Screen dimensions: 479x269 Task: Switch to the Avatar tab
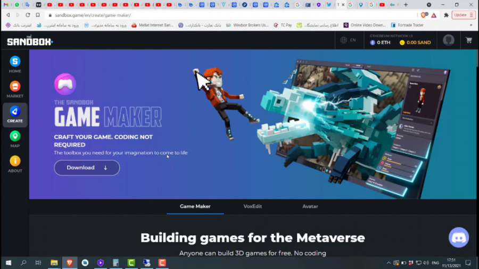pyautogui.click(x=310, y=206)
